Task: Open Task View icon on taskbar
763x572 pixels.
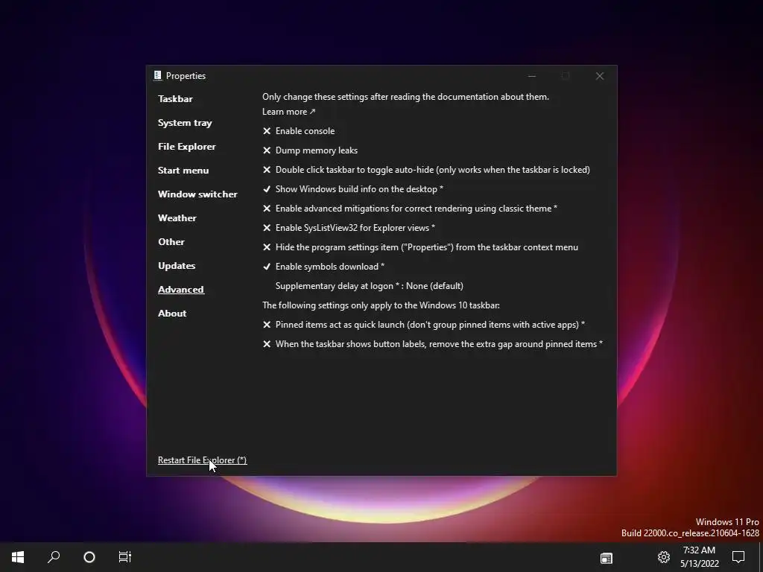Action: 125,557
